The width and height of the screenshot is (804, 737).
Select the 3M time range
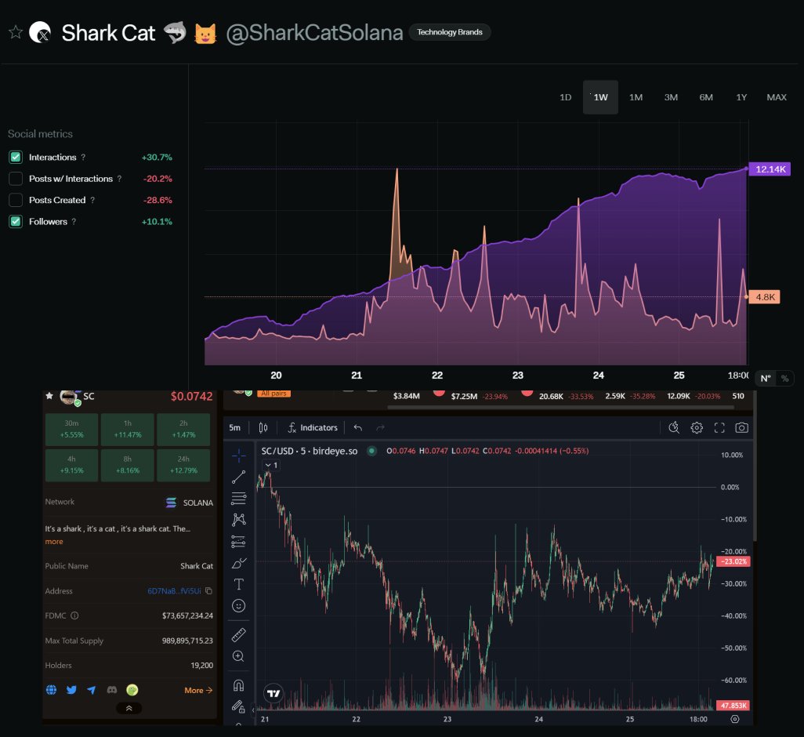[671, 97]
